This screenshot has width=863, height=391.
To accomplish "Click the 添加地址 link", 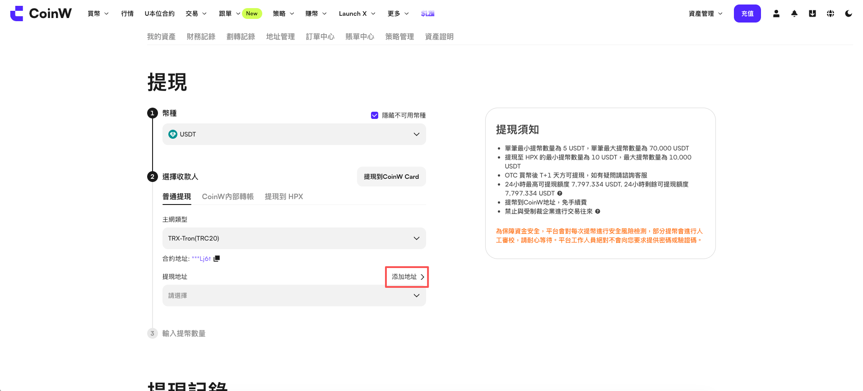I will [408, 277].
